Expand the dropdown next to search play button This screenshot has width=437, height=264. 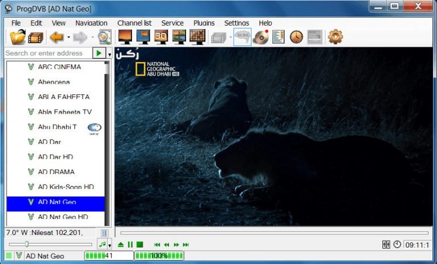coord(109,53)
